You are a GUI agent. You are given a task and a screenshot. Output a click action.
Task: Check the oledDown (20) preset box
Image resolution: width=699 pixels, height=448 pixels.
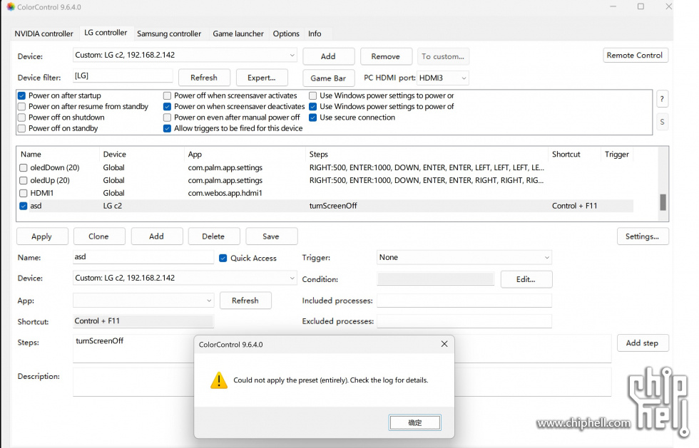click(x=23, y=167)
